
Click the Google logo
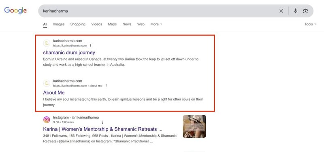(15, 11)
